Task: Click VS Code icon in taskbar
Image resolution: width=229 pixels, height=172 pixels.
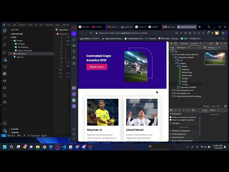Action: 64,147
